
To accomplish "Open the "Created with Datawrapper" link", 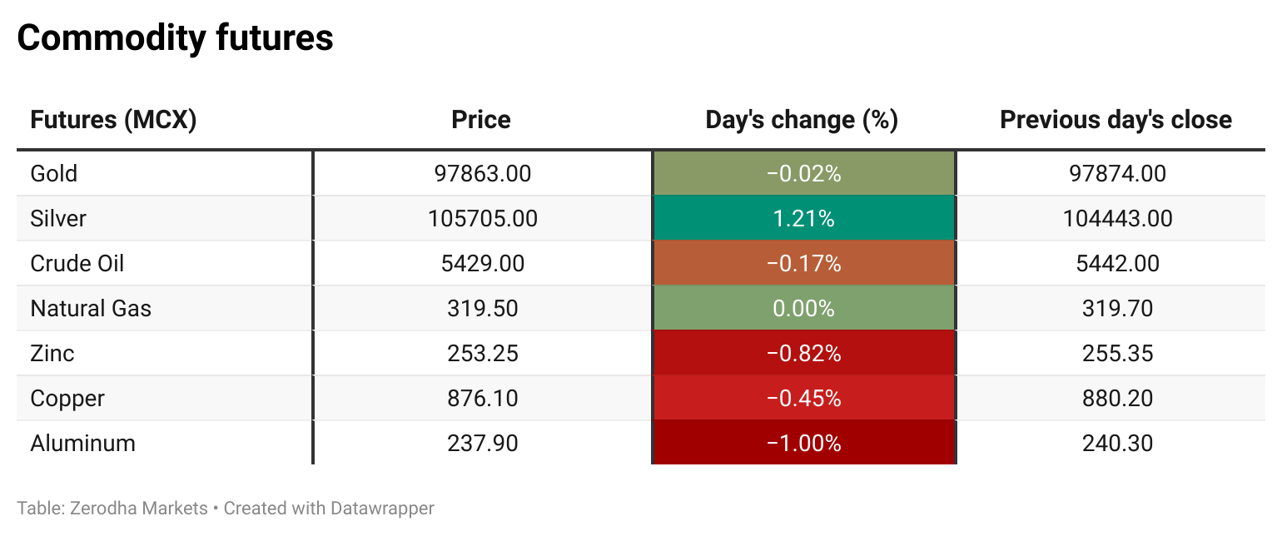I will pyautogui.click(x=329, y=508).
